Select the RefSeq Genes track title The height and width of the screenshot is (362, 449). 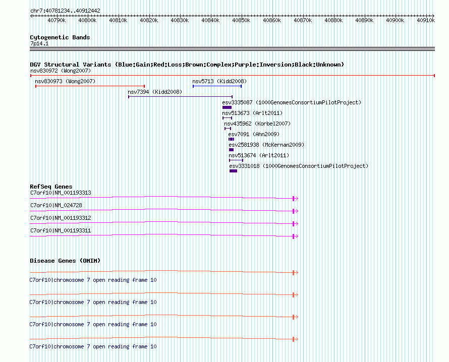coord(51,187)
